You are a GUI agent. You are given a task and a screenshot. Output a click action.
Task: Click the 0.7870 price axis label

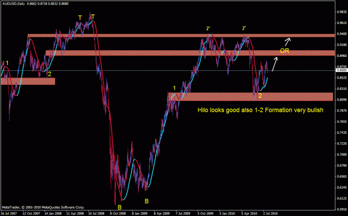coord(342,111)
